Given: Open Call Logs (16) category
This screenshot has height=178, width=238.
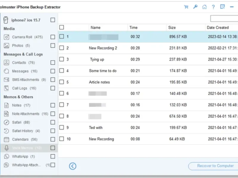Looking at the screenshot, I should (24, 88).
